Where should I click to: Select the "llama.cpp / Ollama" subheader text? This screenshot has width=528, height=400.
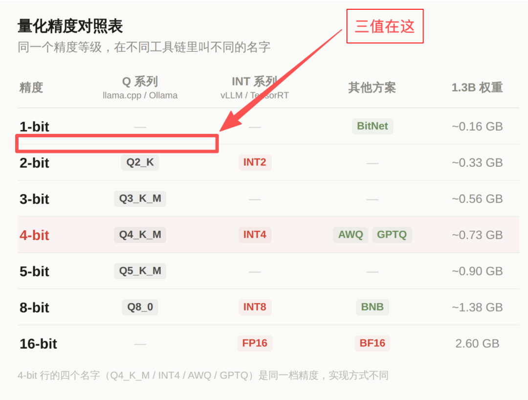140,95
